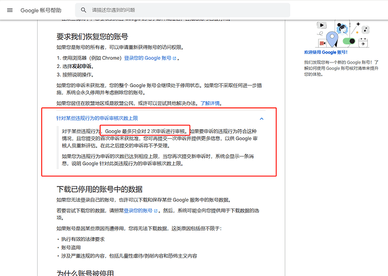Click external link icon after 登录您的账号
Screen dimensions: 388x276
(x=156, y=211)
